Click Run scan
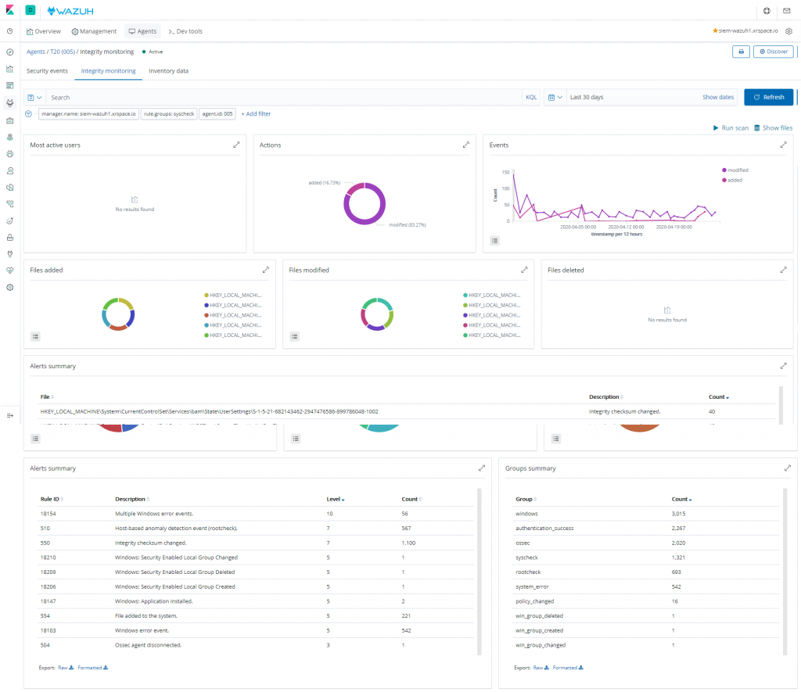This screenshot has height=692, width=801. tap(731, 127)
